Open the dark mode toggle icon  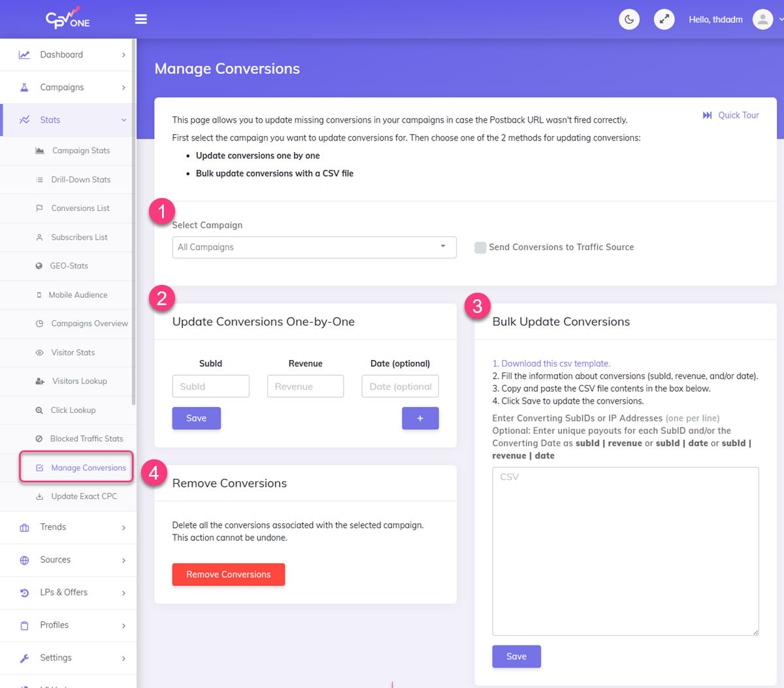tap(629, 19)
